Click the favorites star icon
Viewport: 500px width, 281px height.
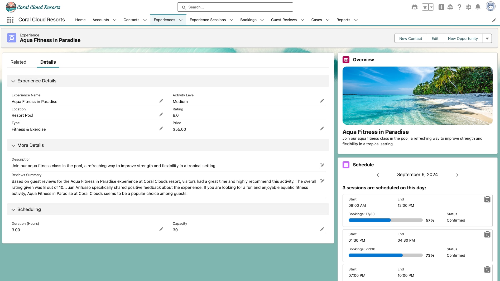pyautogui.click(x=425, y=7)
